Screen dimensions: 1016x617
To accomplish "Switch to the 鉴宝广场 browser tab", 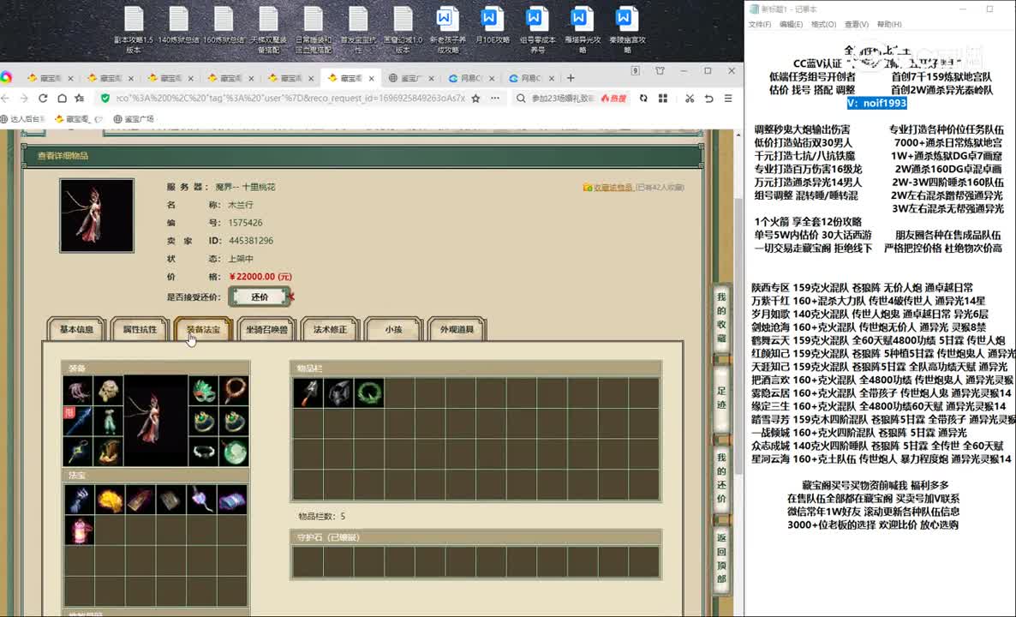I will tap(411, 78).
